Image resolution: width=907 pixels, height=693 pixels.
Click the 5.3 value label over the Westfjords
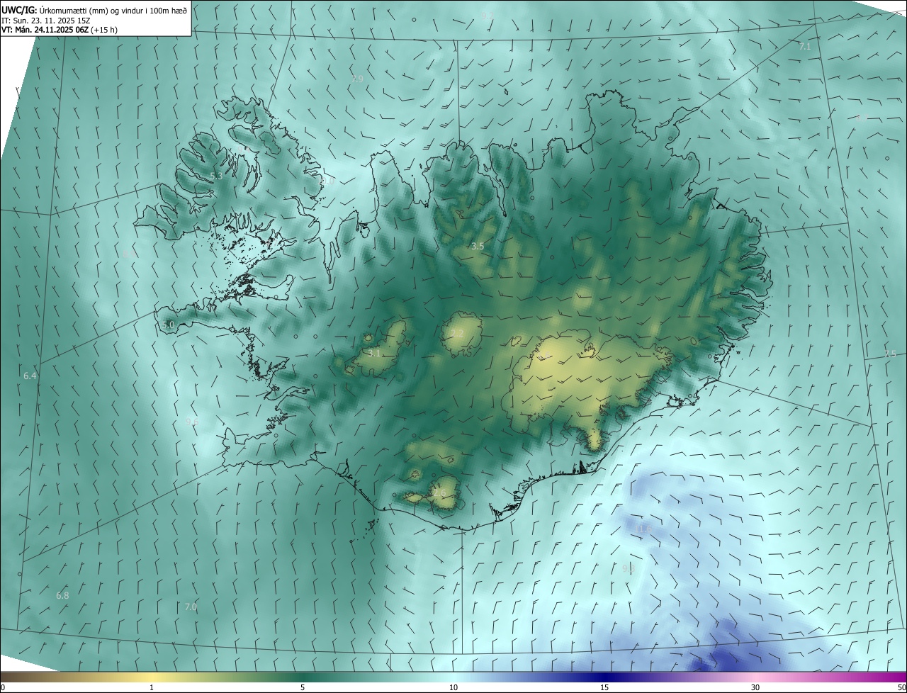pyautogui.click(x=216, y=176)
